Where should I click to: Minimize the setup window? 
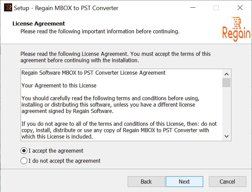[193, 7]
